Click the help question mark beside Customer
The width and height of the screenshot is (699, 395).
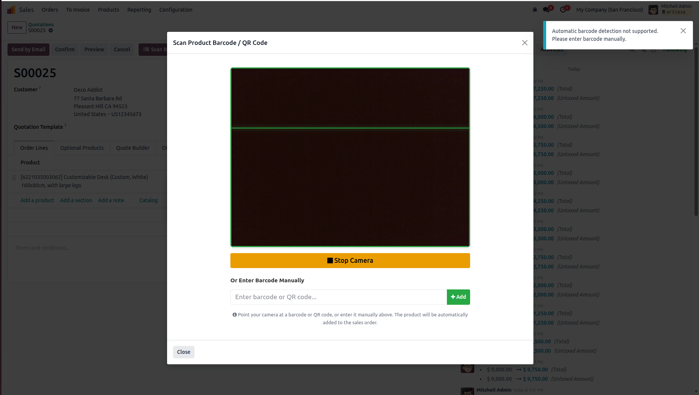40,88
